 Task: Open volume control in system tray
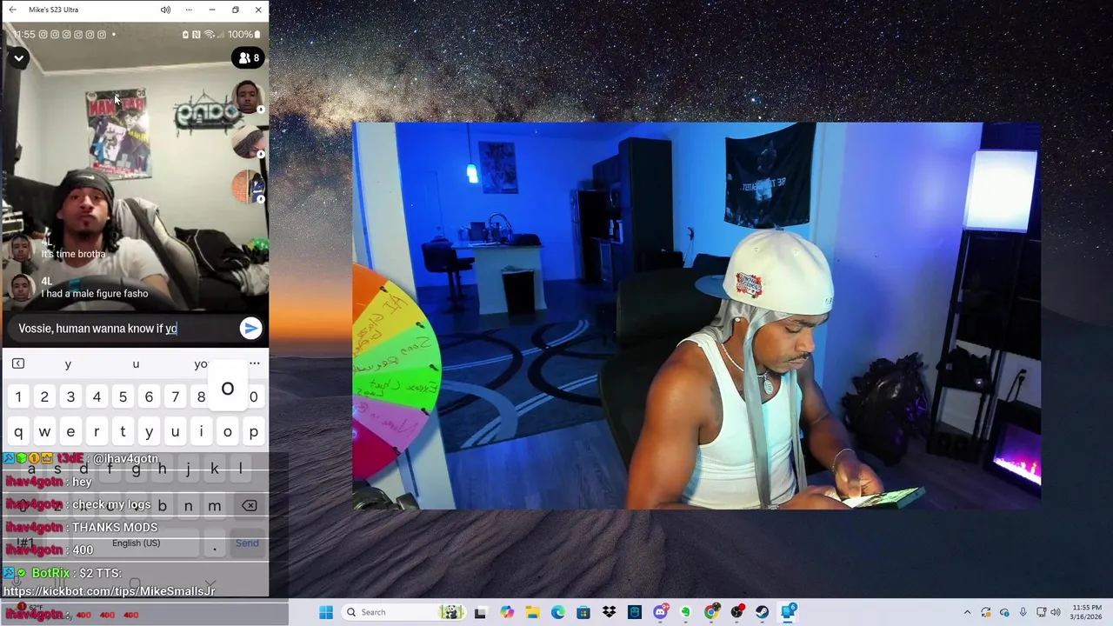click(x=1056, y=612)
